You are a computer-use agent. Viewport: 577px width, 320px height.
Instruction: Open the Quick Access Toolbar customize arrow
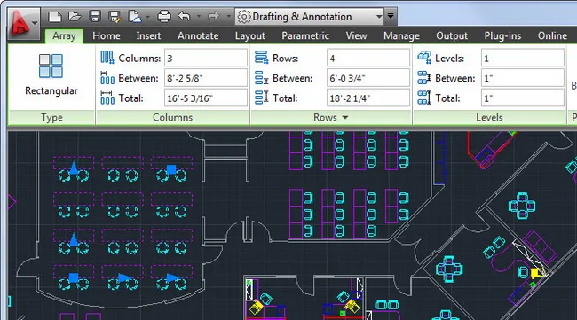(391, 16)
